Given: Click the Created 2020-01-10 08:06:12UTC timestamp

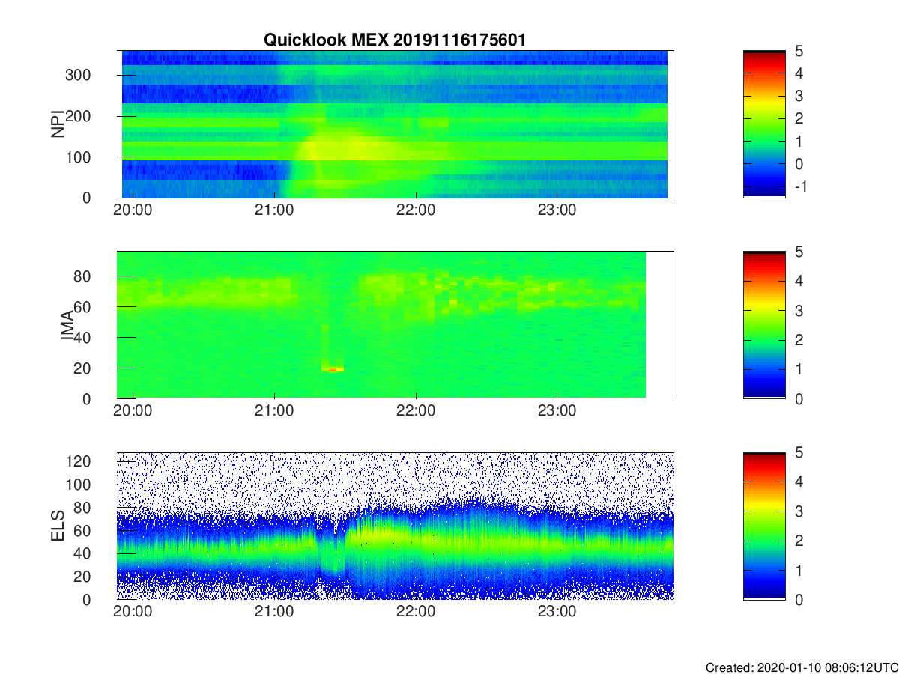Looking at the screenshot, I should [x=801, y=667].
